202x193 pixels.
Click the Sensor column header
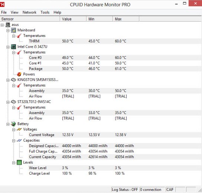click(30, 19)
